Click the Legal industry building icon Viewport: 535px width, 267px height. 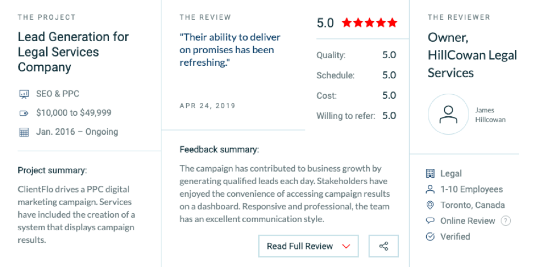point(430,174)
